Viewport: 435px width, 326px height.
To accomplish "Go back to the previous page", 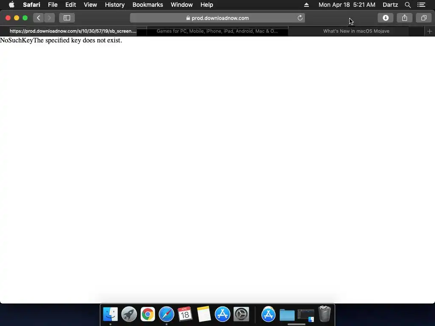I will tap(39, 18).
